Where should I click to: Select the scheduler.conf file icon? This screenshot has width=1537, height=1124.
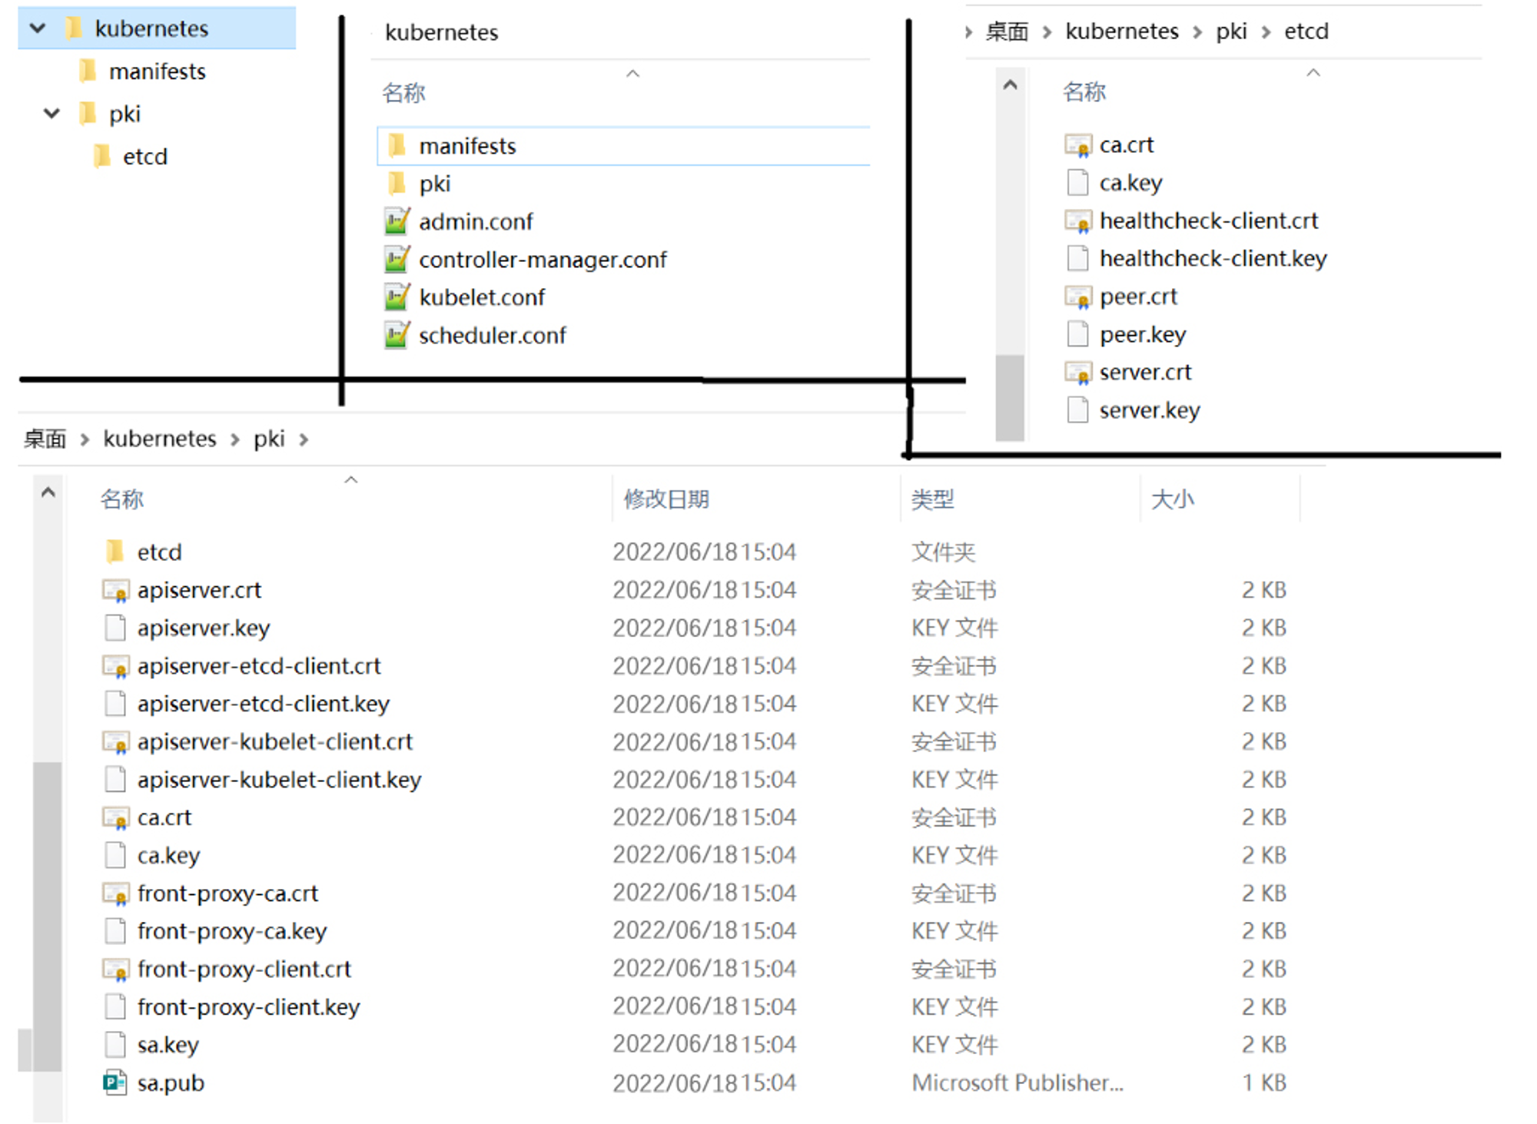(x=397, y=335)
